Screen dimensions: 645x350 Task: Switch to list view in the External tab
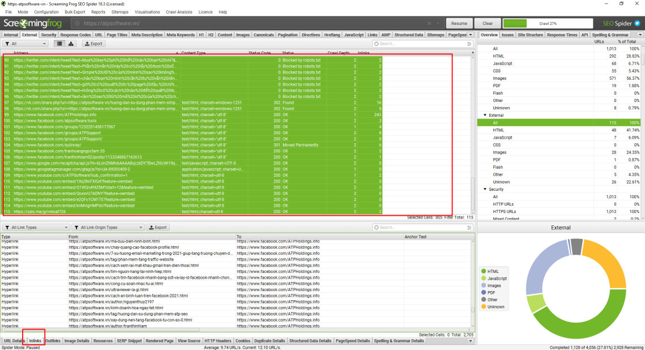tap(58, 44)
